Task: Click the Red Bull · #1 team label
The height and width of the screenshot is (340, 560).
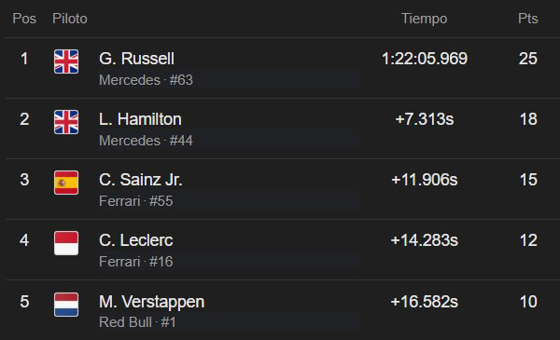Action: (137, 322)
